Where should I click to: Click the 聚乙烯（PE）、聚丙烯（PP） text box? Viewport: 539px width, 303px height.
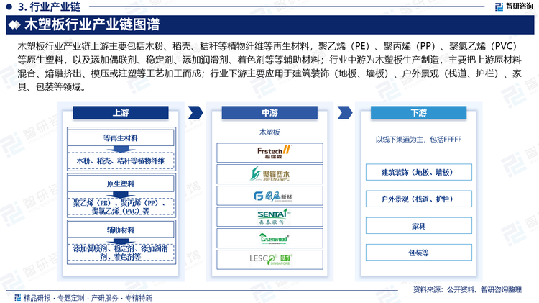121,207
